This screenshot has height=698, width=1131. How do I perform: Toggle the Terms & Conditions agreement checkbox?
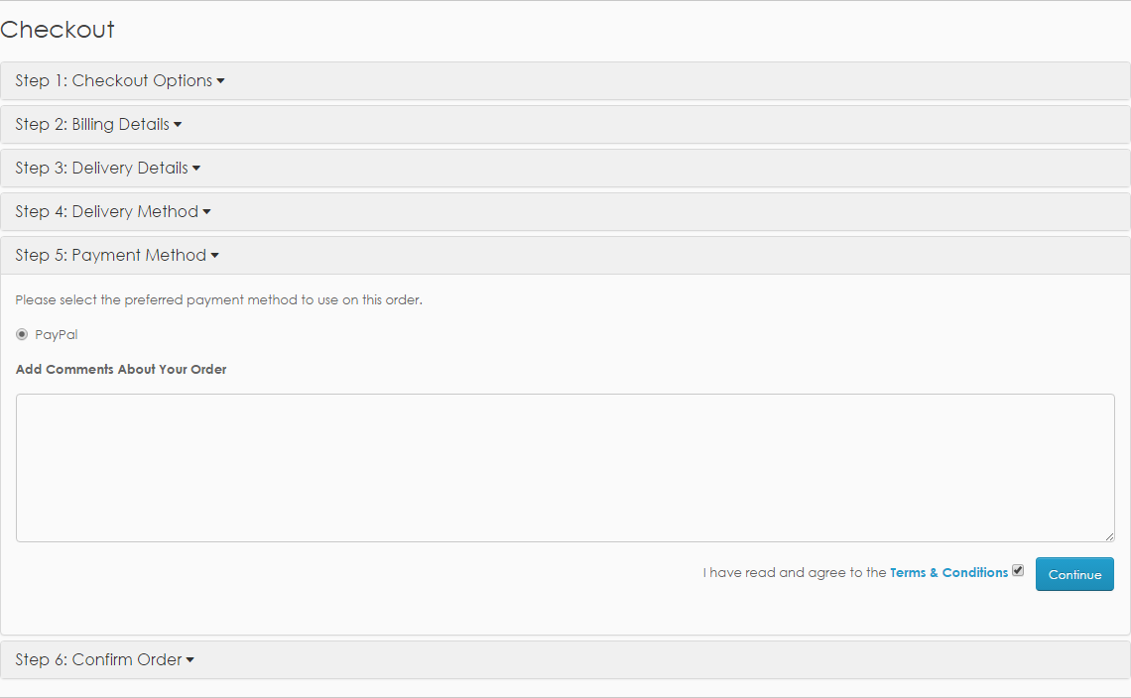(1018, 570)
